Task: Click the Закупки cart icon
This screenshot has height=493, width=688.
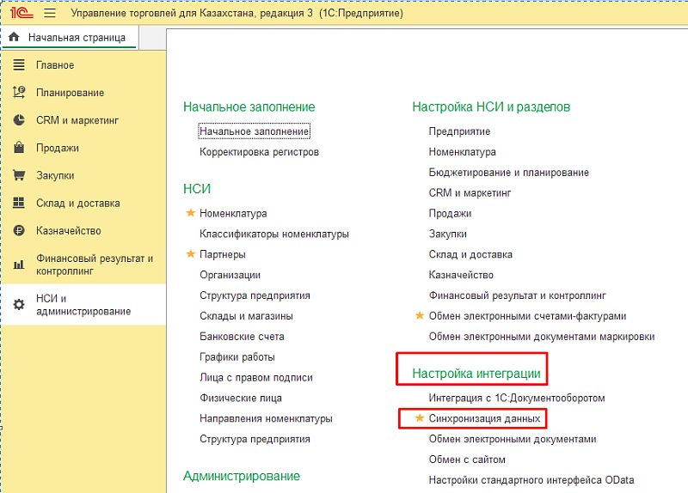Action: tap(19, 175)
